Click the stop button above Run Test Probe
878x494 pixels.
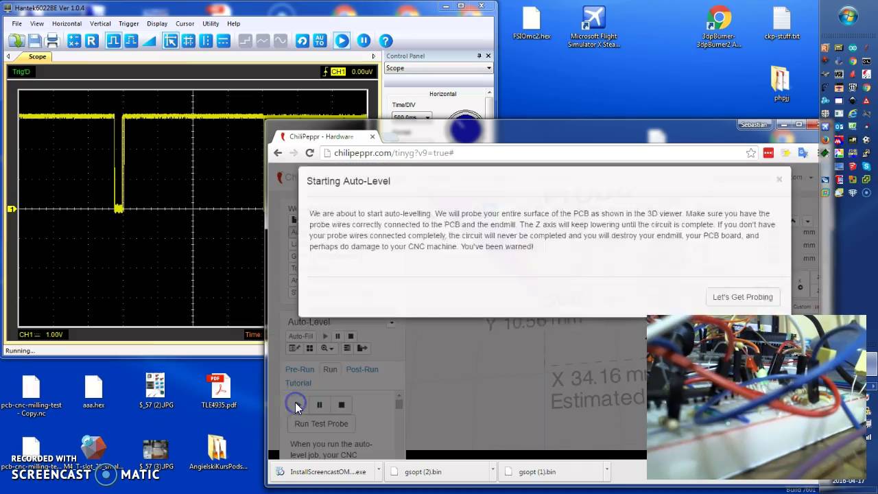coord(342,405)
